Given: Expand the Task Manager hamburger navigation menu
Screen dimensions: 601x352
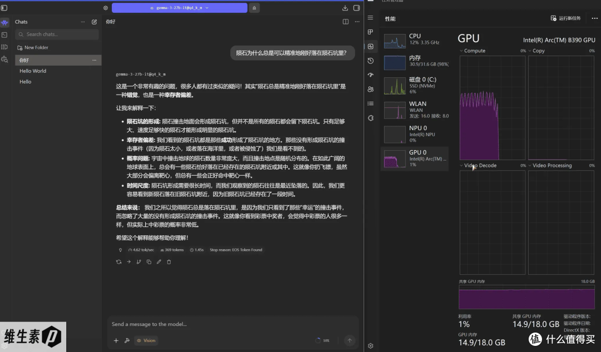Looking at the screenshot, I should (370, 18).
